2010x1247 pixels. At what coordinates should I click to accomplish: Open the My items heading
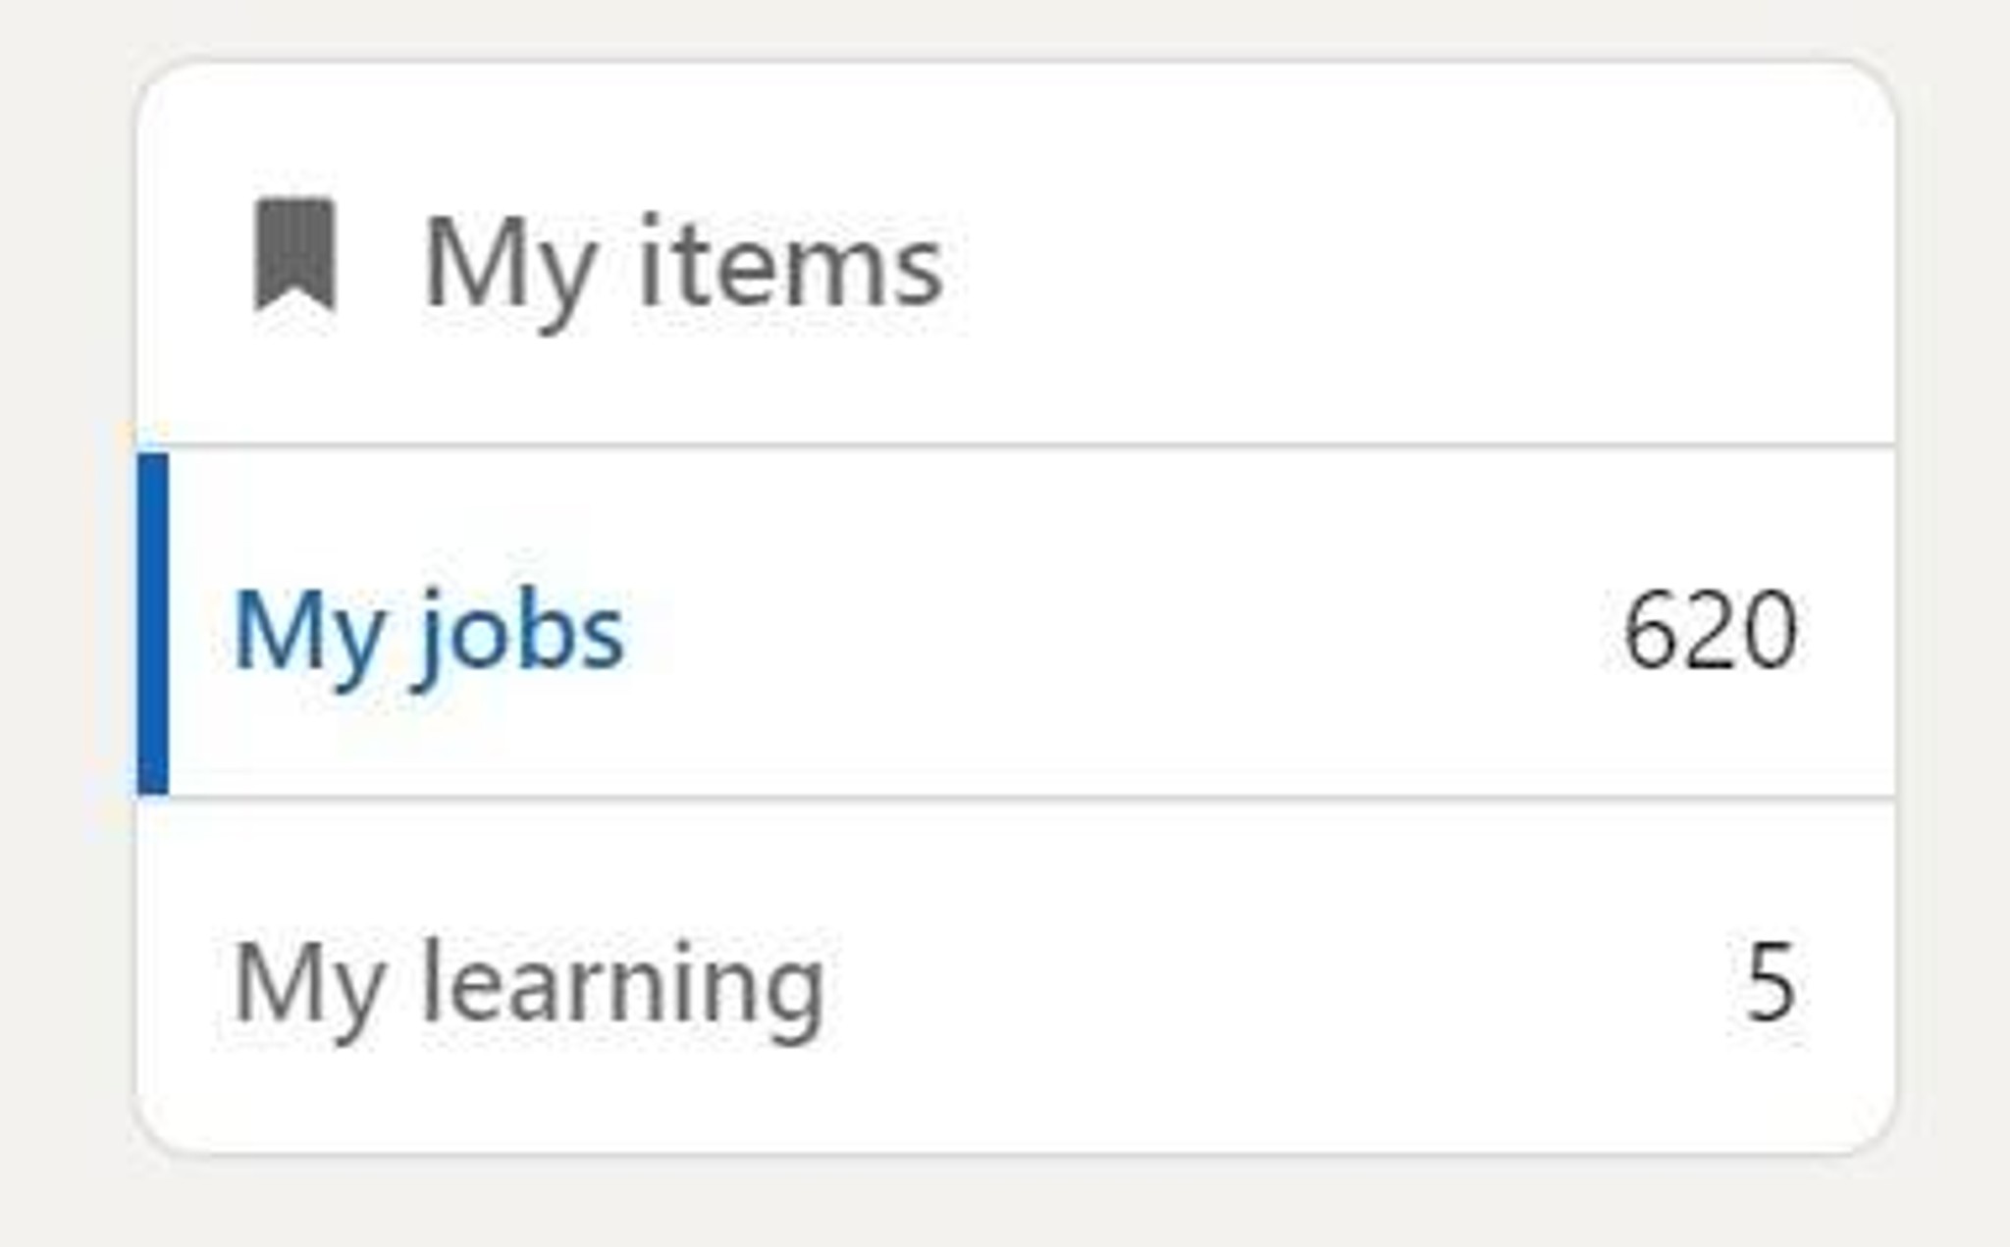(683, 265)
